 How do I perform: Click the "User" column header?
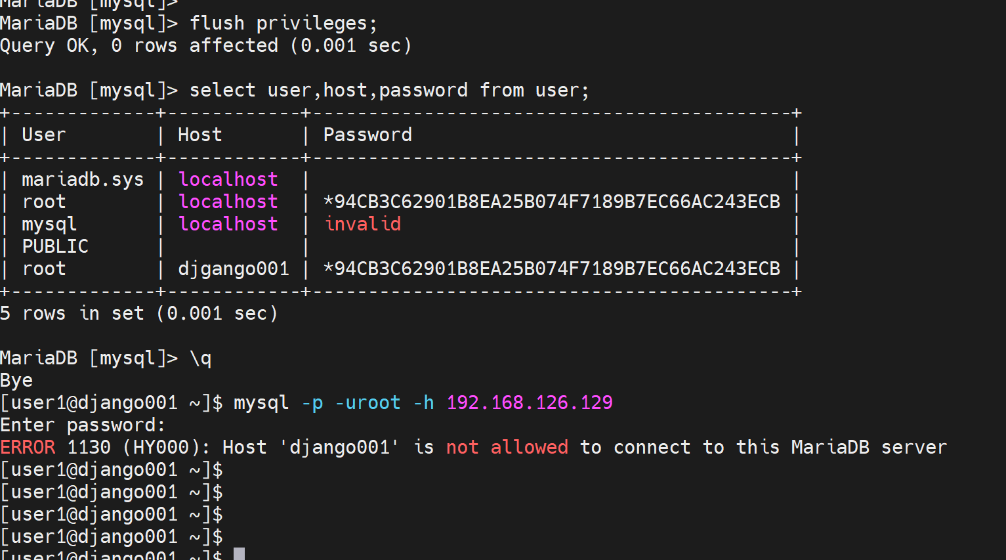click(x=43, y=135)
